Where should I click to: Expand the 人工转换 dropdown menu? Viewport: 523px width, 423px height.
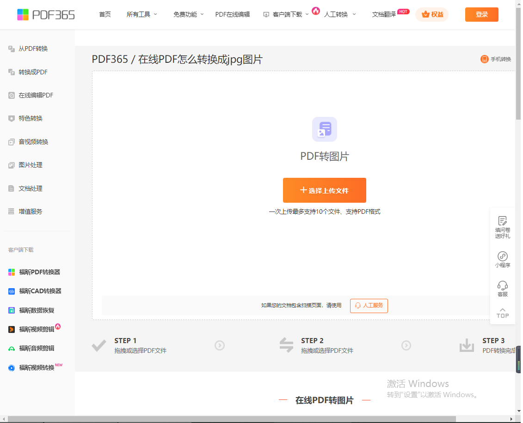[340, 15]
